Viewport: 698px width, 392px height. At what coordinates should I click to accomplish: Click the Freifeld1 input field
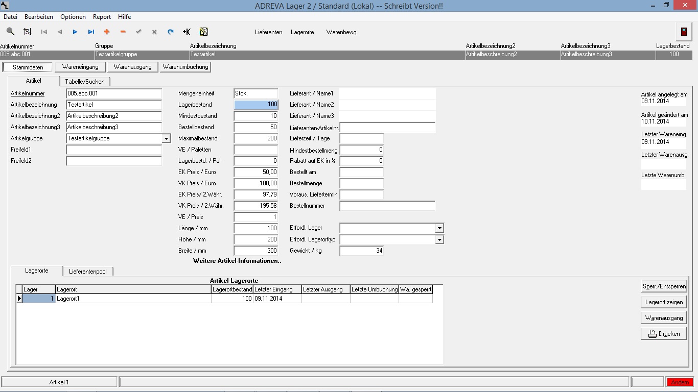coord(114,150)
